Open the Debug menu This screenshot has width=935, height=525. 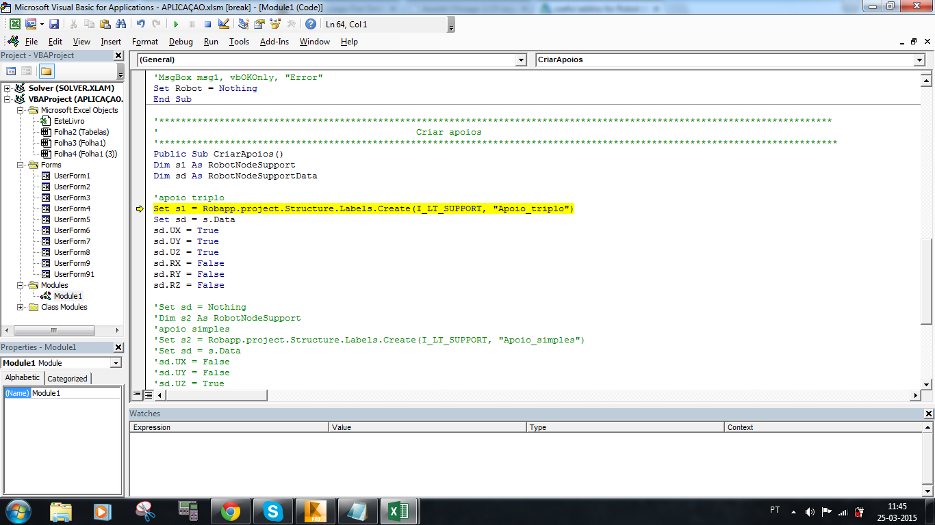click(x=181, y=42)
